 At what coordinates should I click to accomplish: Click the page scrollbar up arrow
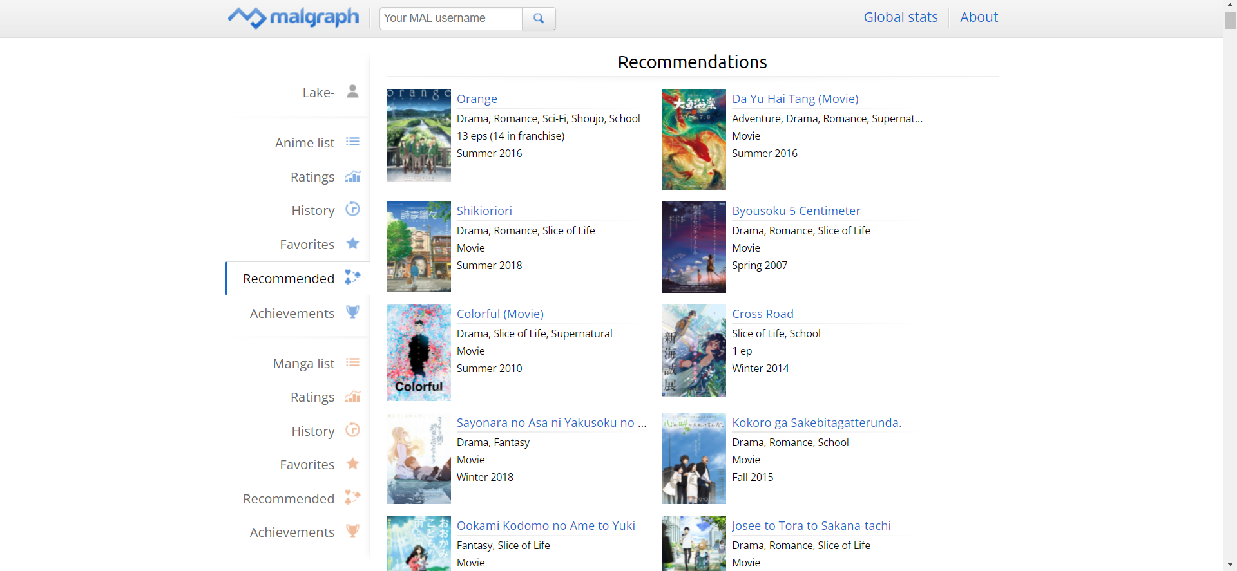(1230, 5)
